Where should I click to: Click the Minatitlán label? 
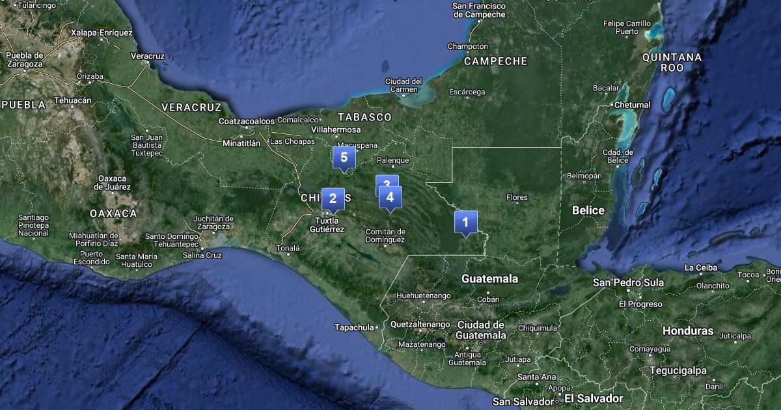click(241, 143)
